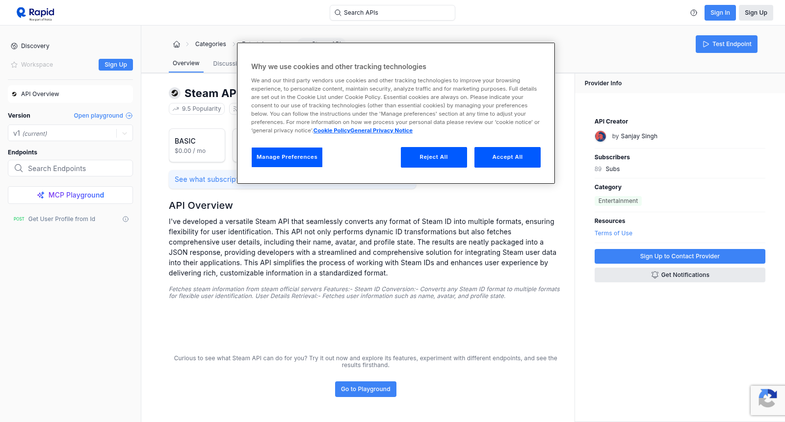Click Reject All cookies button
The image size is (785, 422).
434,157
